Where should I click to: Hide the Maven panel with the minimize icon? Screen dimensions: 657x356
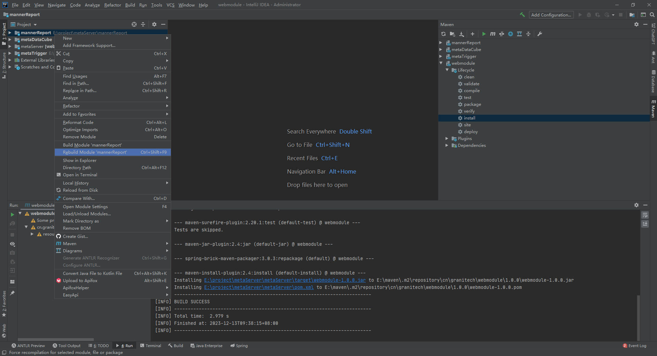coord(645,24)
